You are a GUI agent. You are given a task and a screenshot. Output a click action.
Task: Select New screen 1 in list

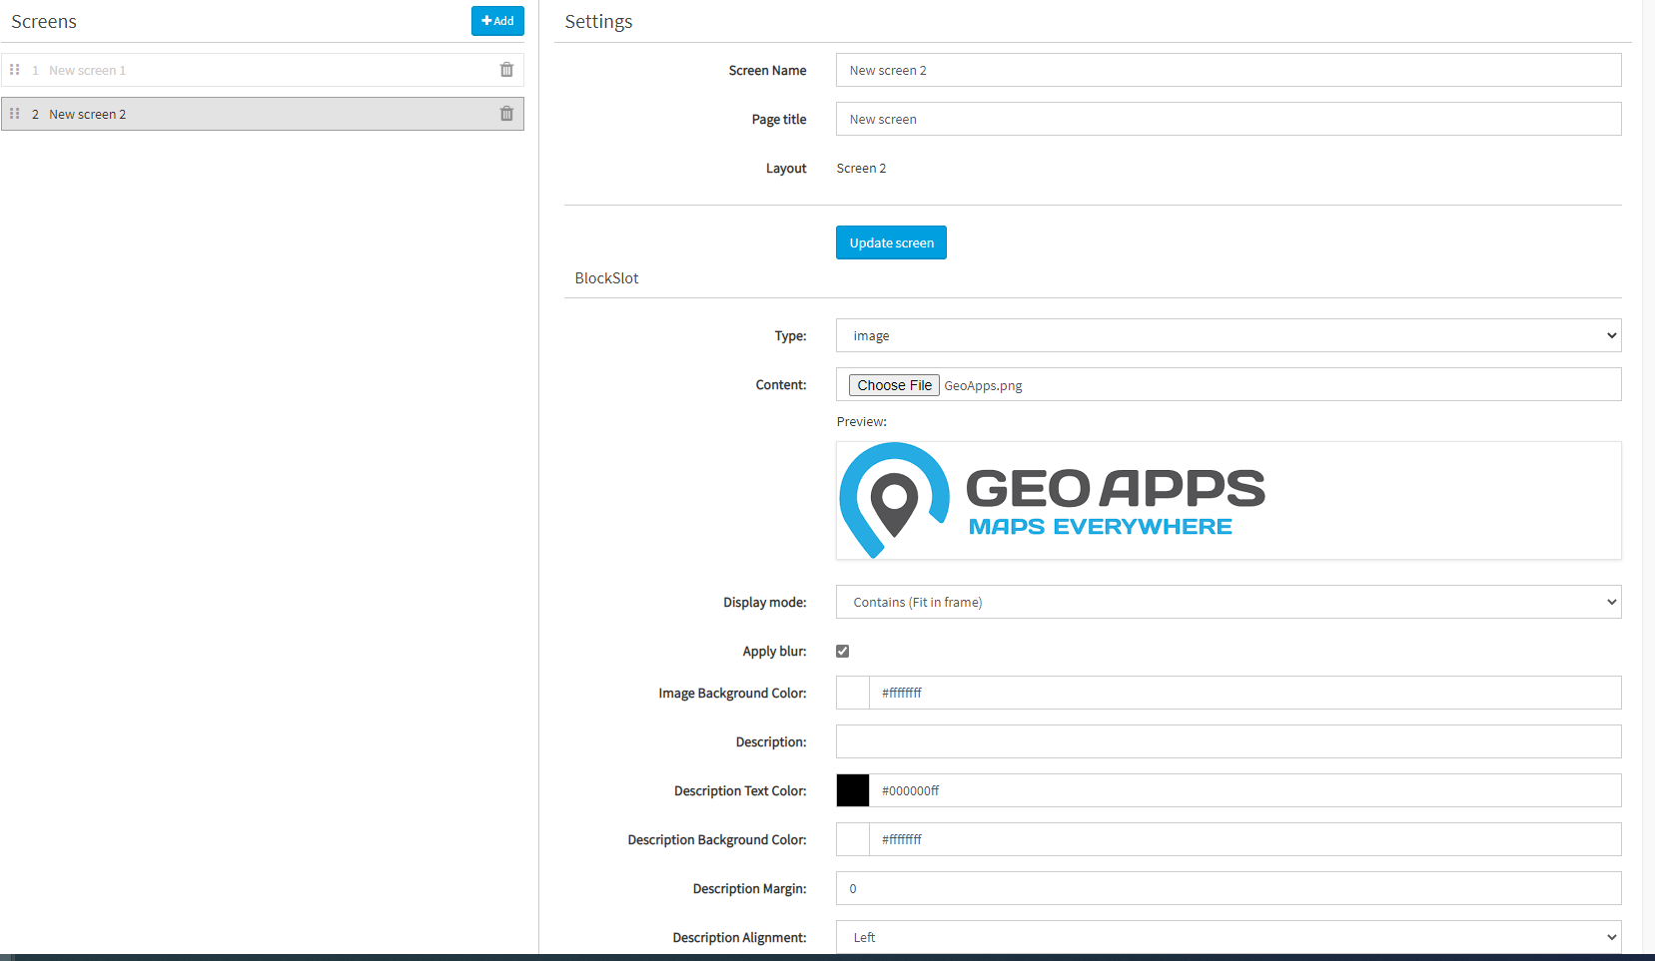coord(262,70)
